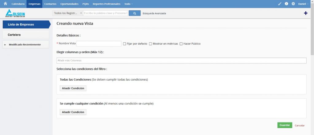Enable Fijar por defecto checkbox
This screenshot has width=314, height=135.
(124, 44)
